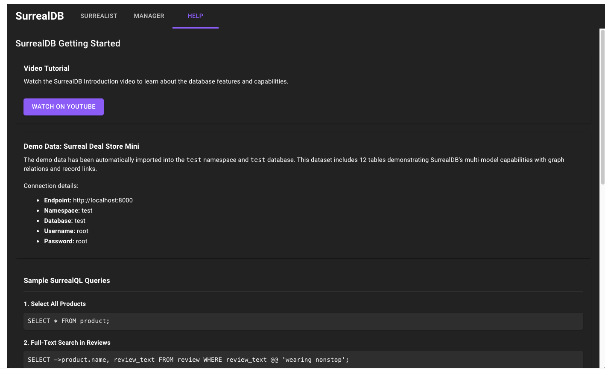Click the Endpoint URL http://localhost:8000
The height and width of the screenshot is (369, 605).
(x=102, y=200)
